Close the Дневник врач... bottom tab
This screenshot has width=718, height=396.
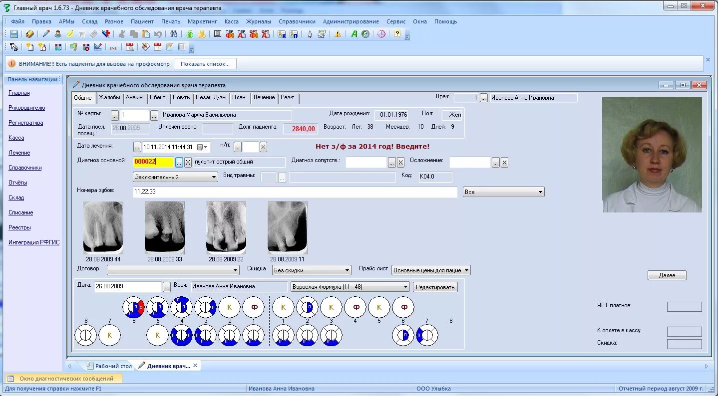(196, 366)
